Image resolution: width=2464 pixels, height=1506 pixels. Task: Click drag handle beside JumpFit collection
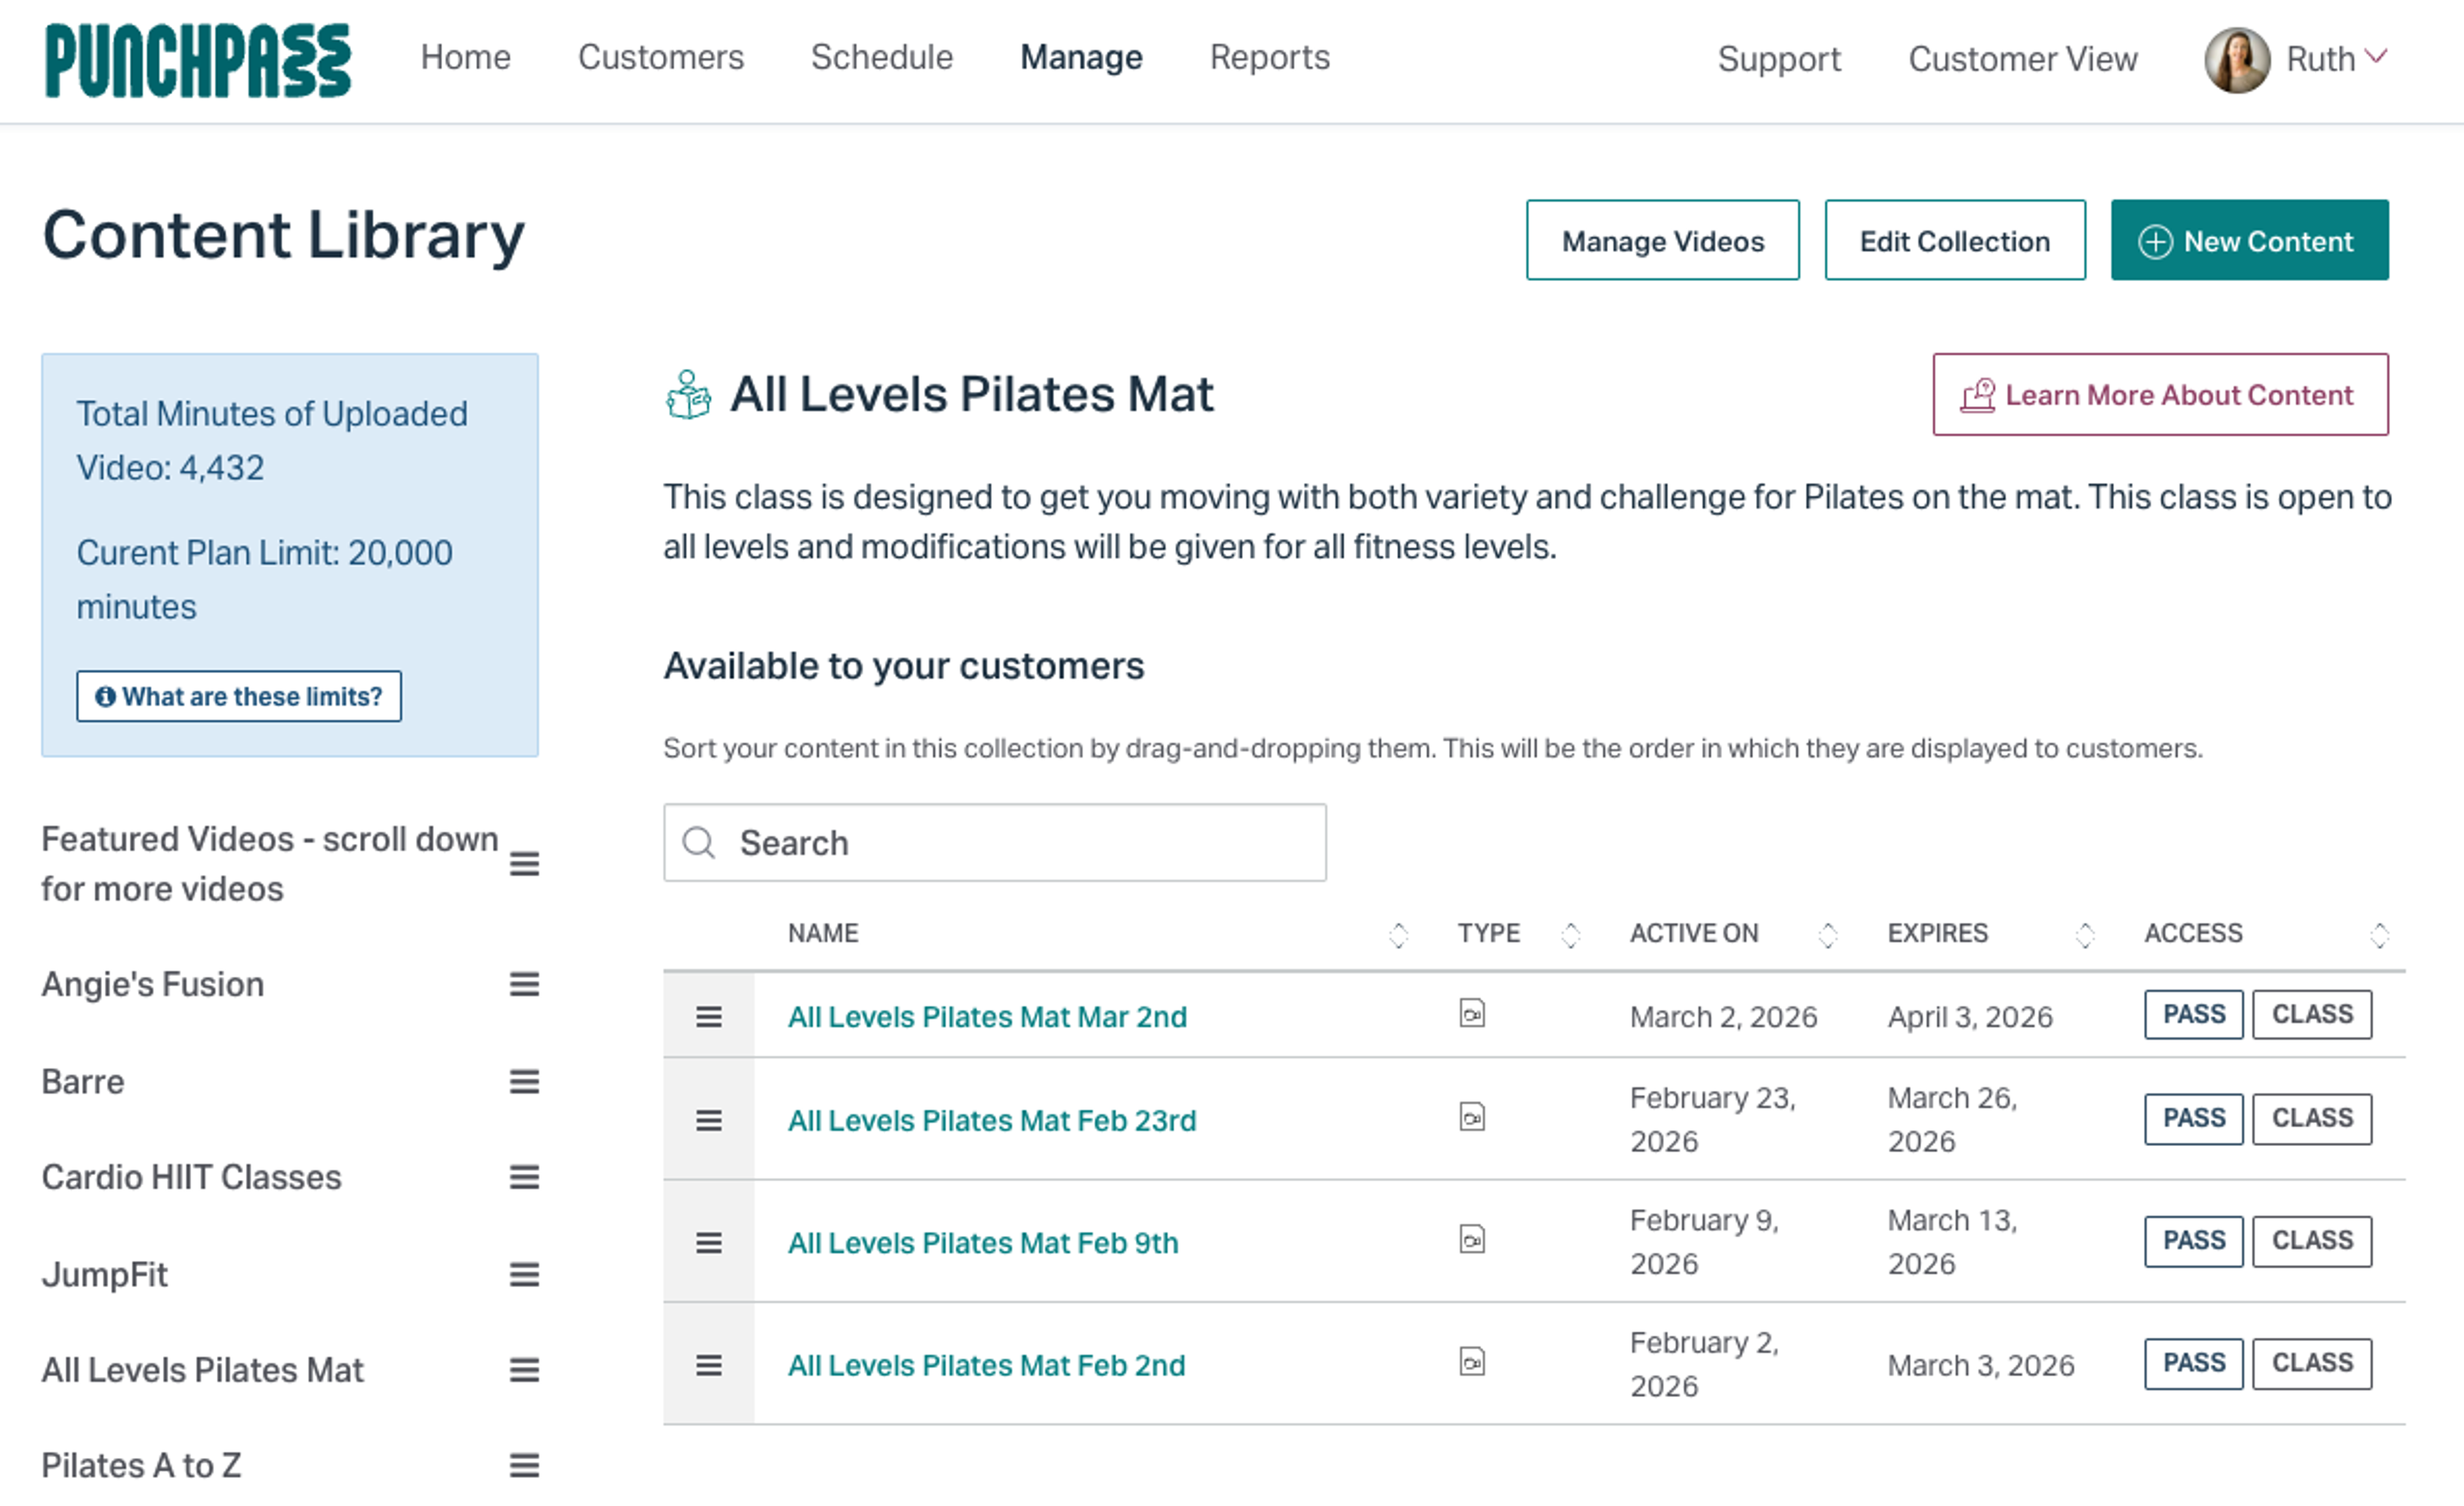524,1274
